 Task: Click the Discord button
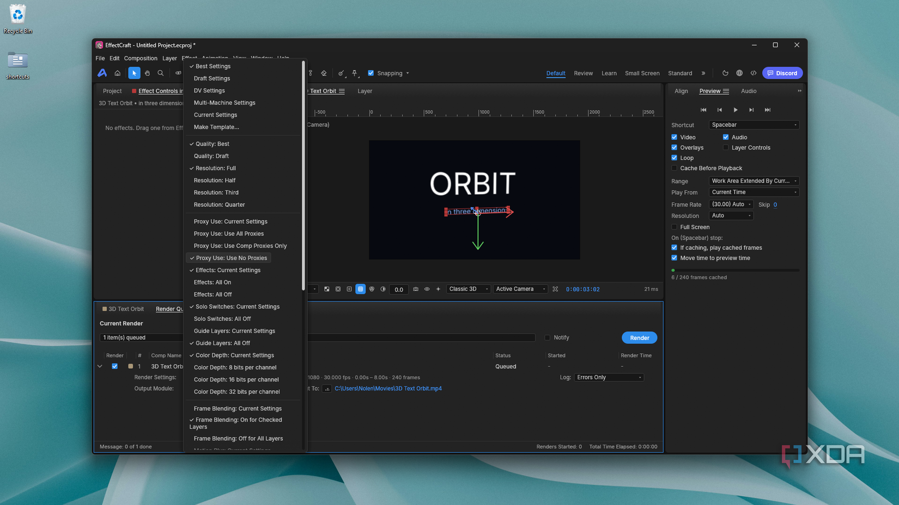(782, 73)
